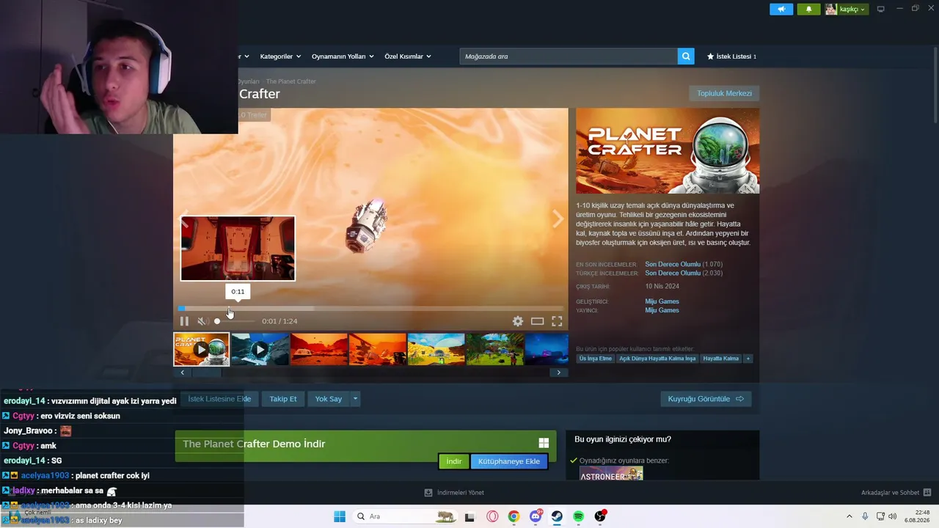Viewport: 939px width, 528px height.
Task: Open the yellow dome base screenshot thumbnail
Action: pos(436,349)
